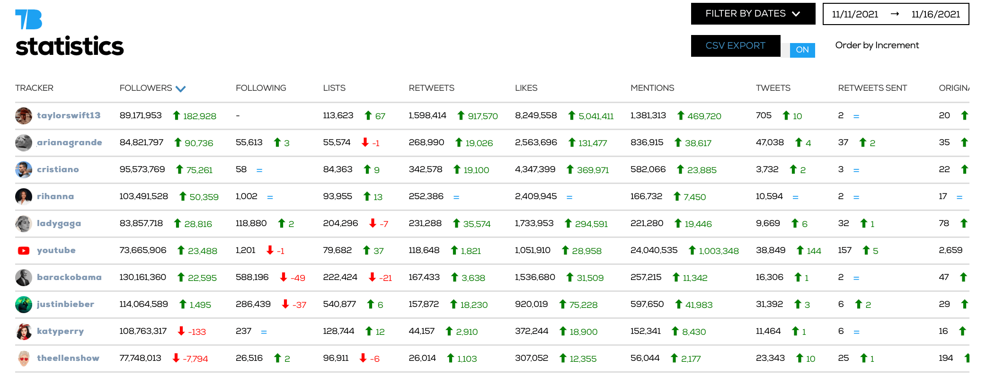The height and width of the screenshot is (385, 995).
Task: Click red down arrow beside barackobama following -49
Action: point(284,277)
